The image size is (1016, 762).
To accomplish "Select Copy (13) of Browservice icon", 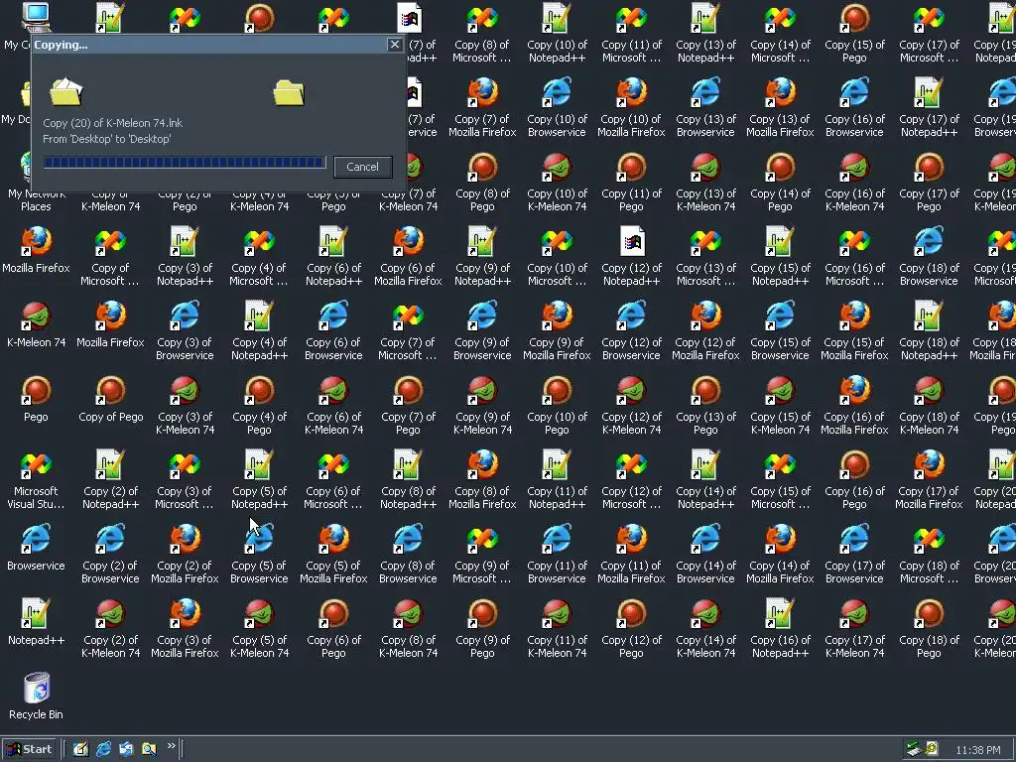I will coord(705,92).
